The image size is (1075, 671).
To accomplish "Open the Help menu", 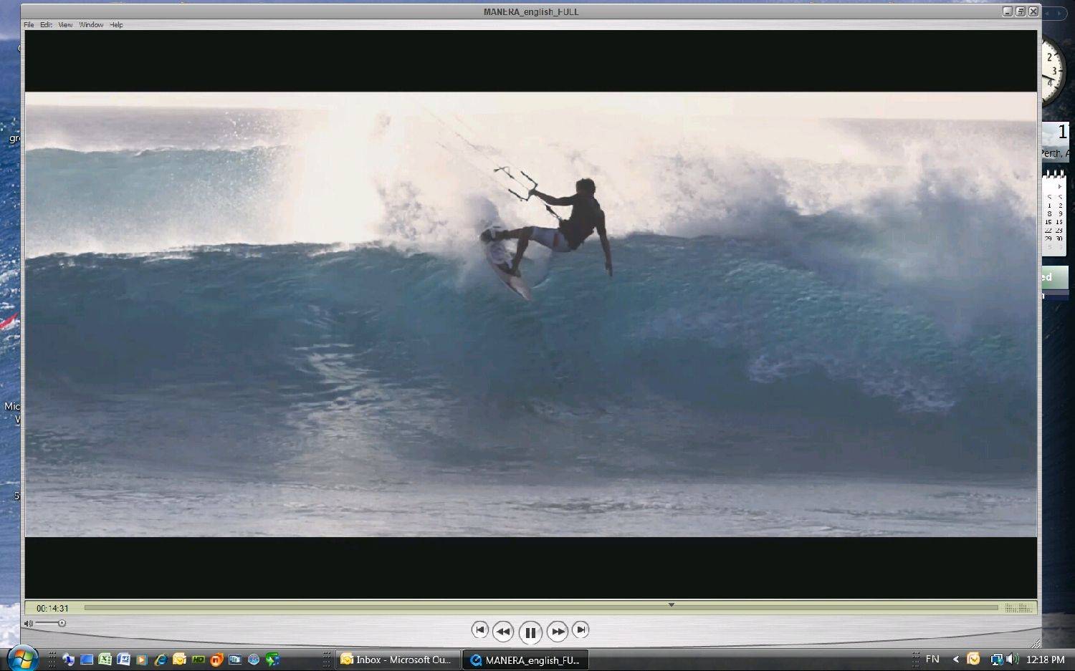I will 116,25.
